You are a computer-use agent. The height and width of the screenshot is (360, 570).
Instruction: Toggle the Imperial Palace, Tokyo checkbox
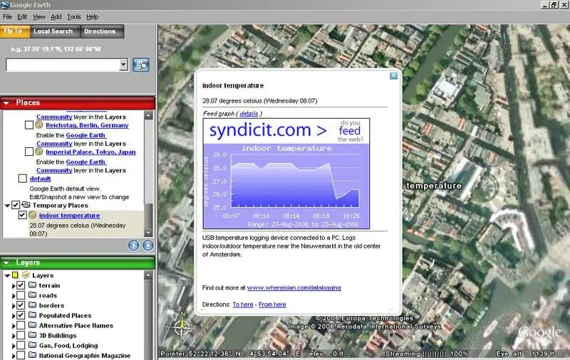(x=29, y=152)
